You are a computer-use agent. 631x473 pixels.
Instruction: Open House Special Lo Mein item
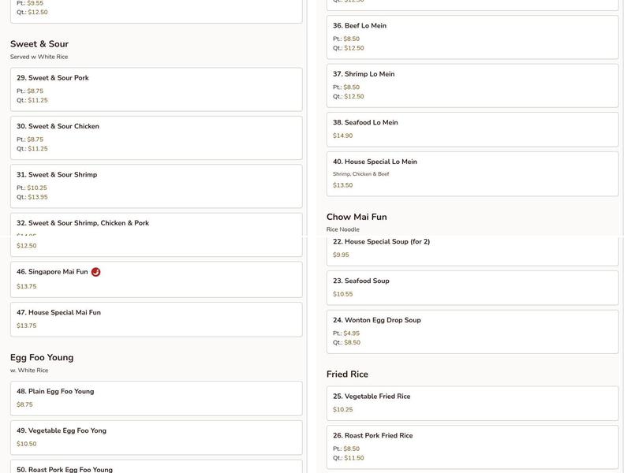point(472,174)
